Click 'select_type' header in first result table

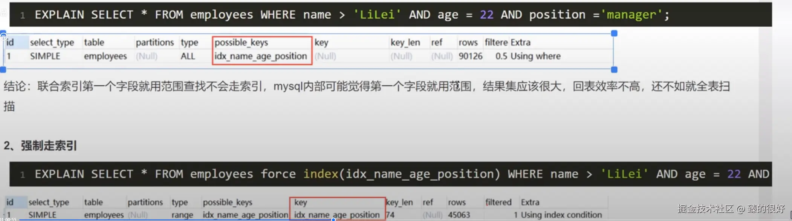click(52, 42)
